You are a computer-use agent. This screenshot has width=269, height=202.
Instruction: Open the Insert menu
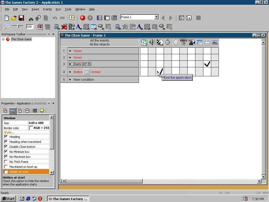(x=35, y=9)
